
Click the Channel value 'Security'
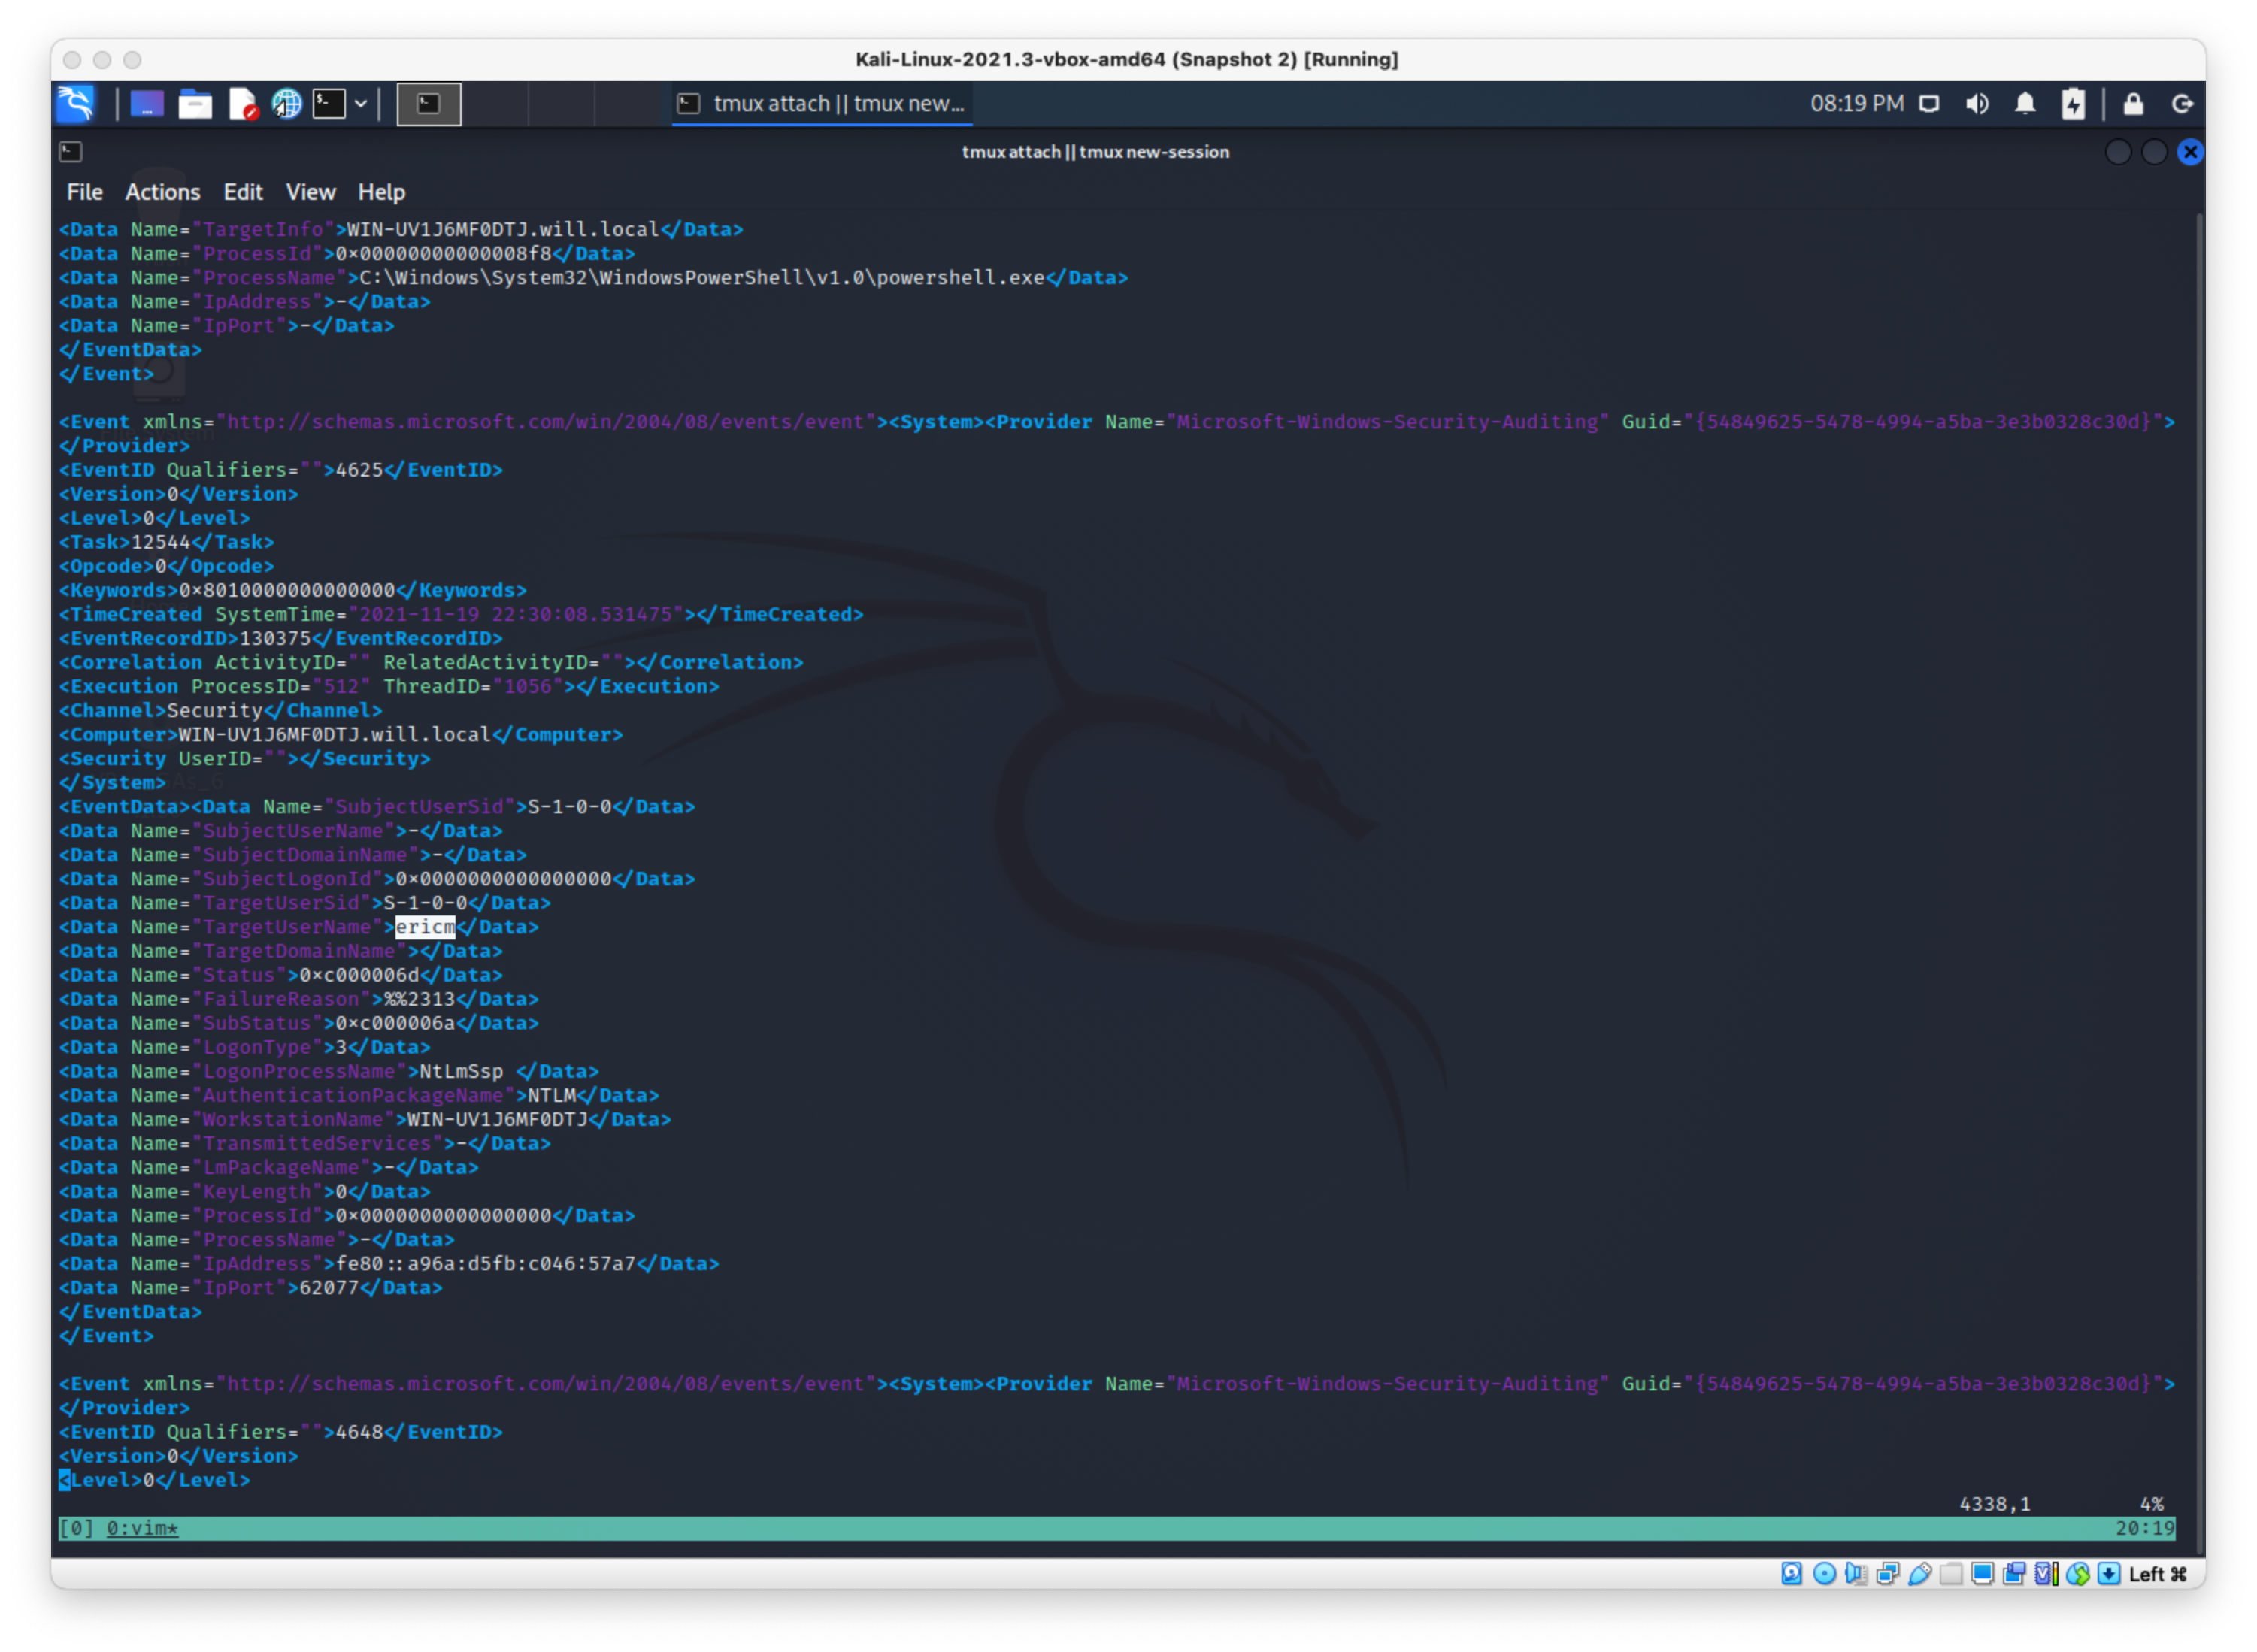click(215, 710)
